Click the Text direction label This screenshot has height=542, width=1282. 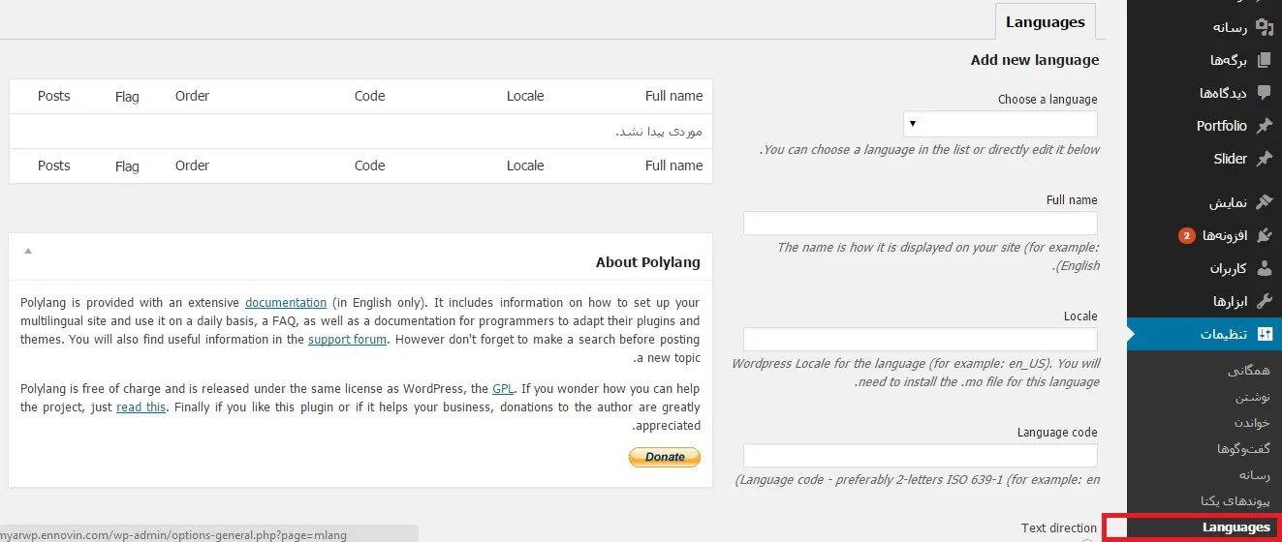[1059, 528]
